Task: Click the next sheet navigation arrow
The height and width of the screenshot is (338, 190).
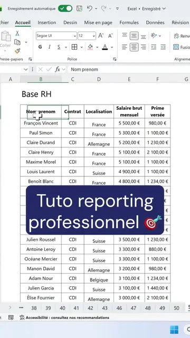Action: (x=10, y=308)
